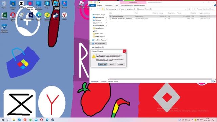The image size is (217, 122).
Task: Open File Explorer taskbar icon
Action: tap(14, 120)
